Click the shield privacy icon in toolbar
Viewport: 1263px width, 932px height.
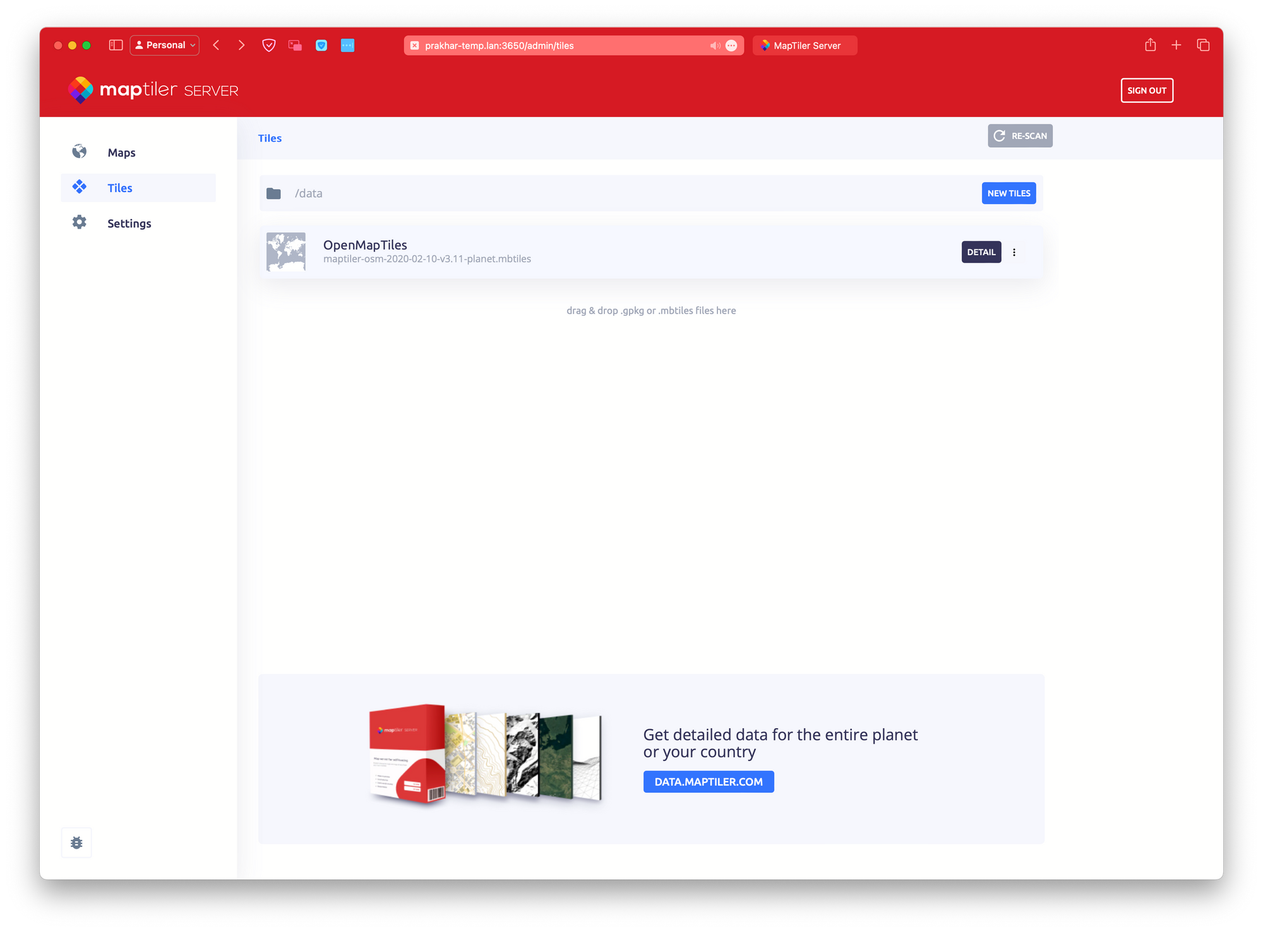[x=269, y=45]
